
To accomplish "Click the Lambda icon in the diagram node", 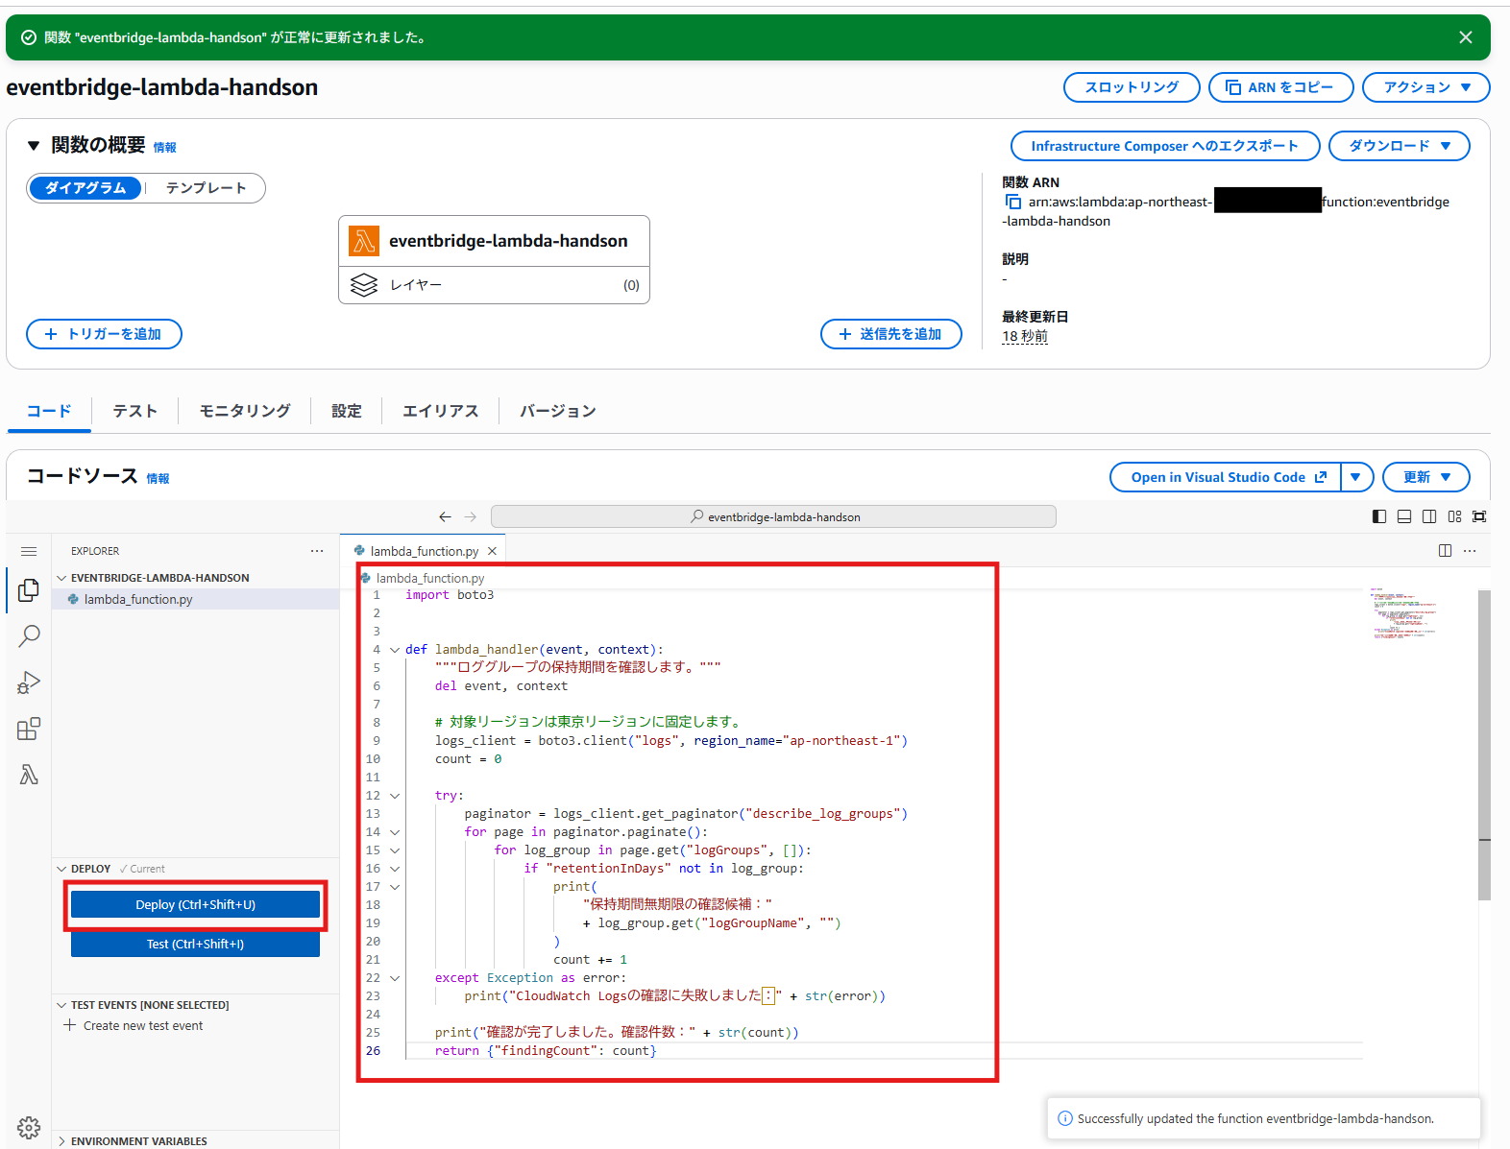I will [364, 241].
